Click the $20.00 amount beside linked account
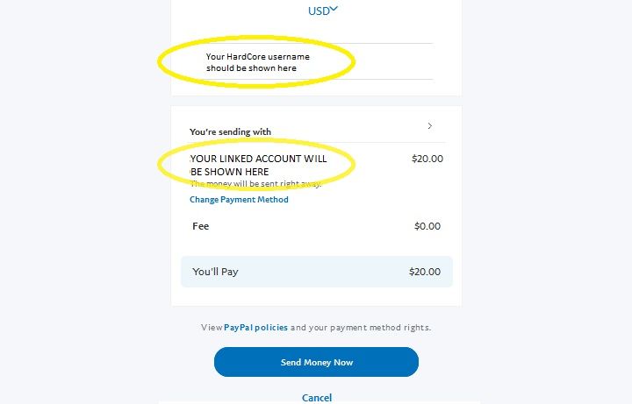This screenshot has height=404, width=632. [x=427, y=159]
